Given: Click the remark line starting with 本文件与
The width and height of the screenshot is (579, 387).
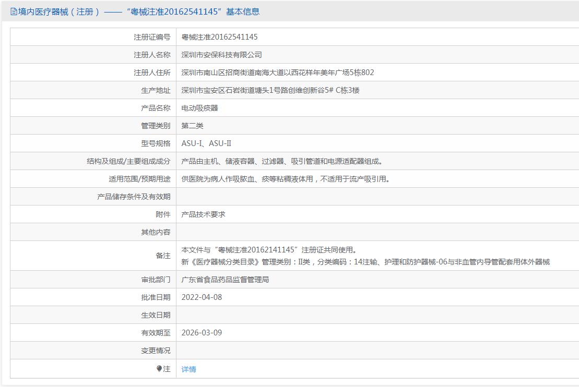Looking at the screenshot, I should pos(269,250).
